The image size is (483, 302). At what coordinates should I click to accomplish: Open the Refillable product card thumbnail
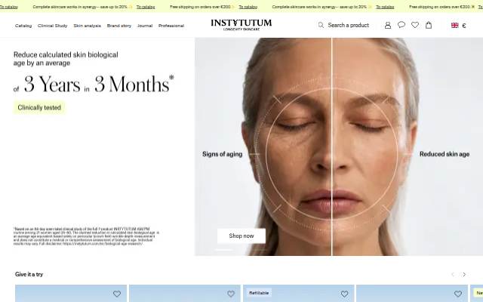[299, 294]
